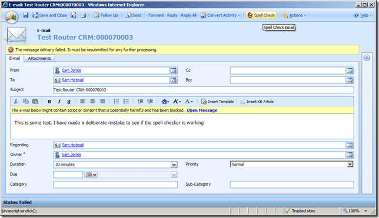Image resolution: width=379 pixels, height=218 pixels.
Task: Align text right
Action: (x=102, y=102)
